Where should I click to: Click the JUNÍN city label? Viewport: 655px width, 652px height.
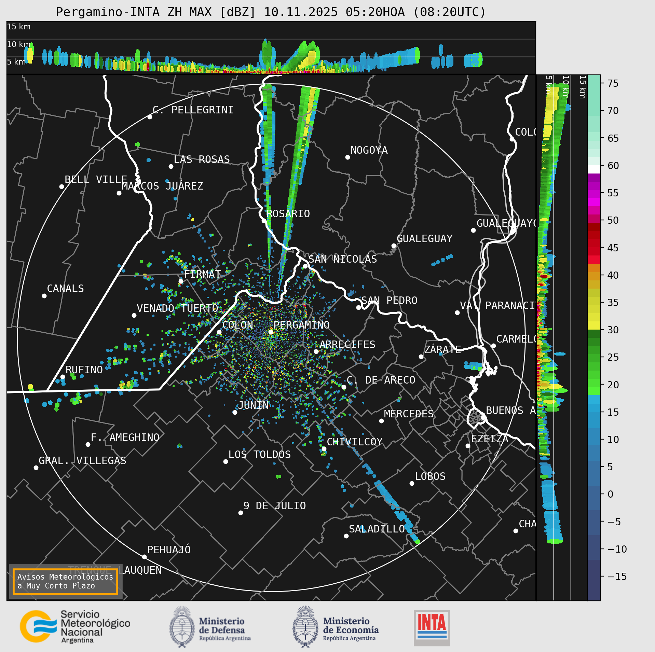(254, 405)
